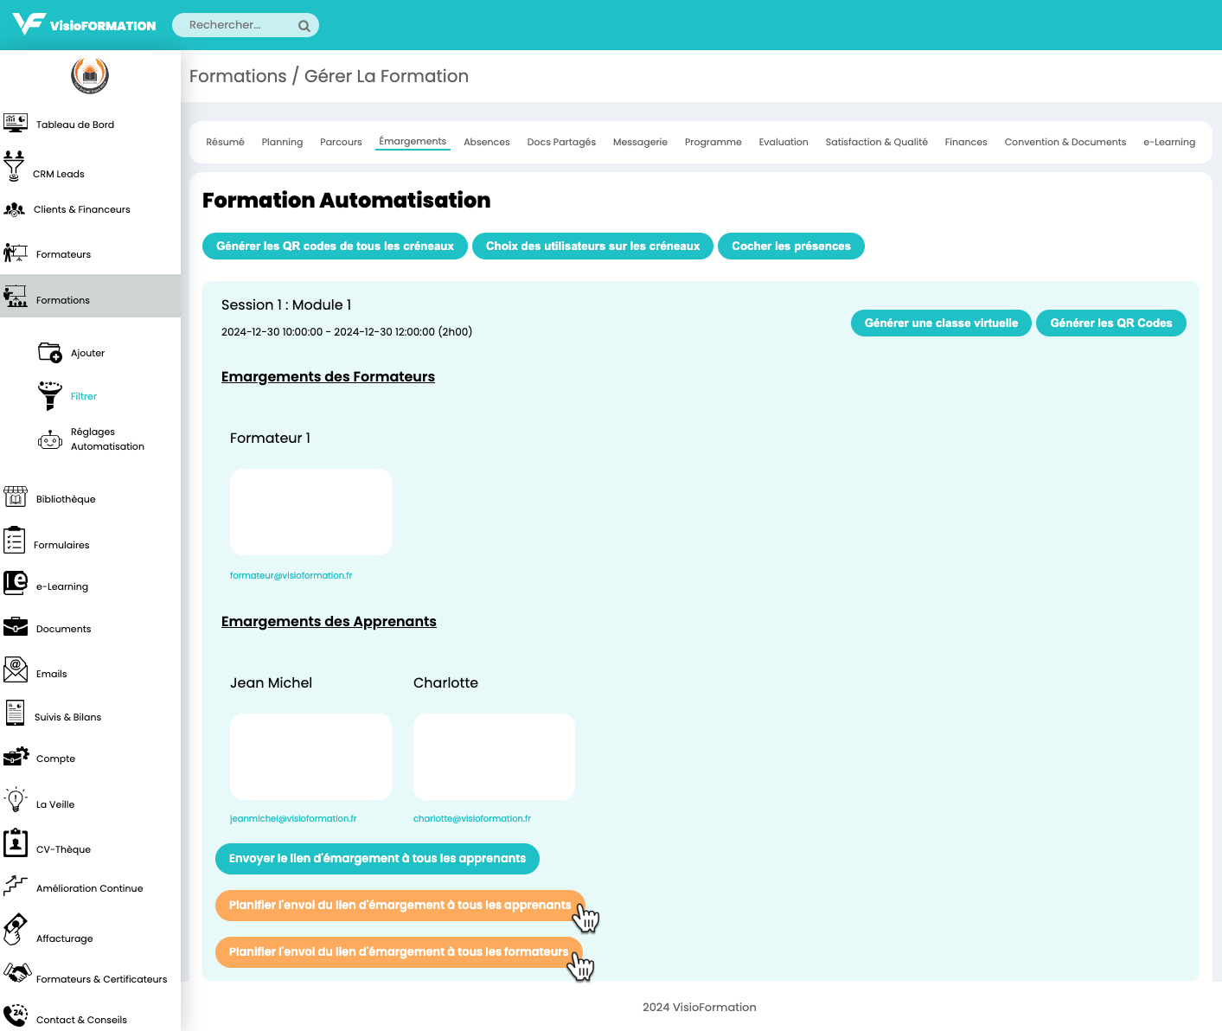Click the Contact & Conseils phone icon

(x=16, y=1015)
